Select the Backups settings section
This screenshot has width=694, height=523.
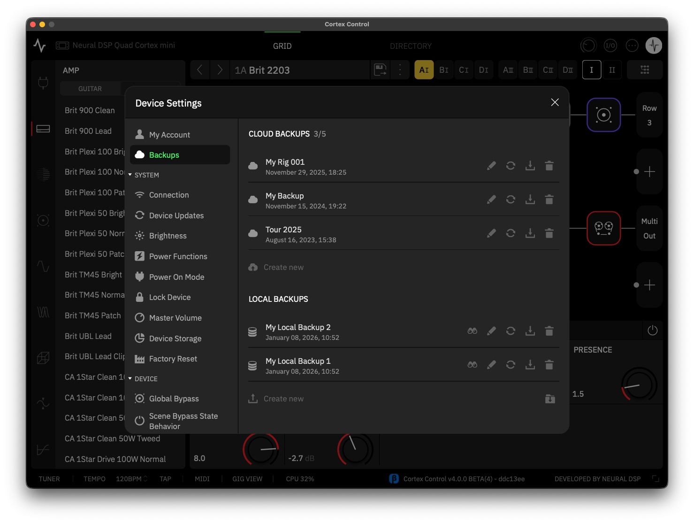180,155
